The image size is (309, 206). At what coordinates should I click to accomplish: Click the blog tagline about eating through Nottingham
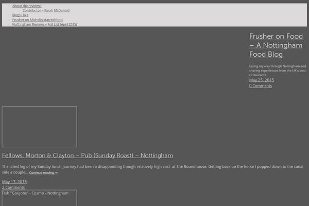coord(277,70)
